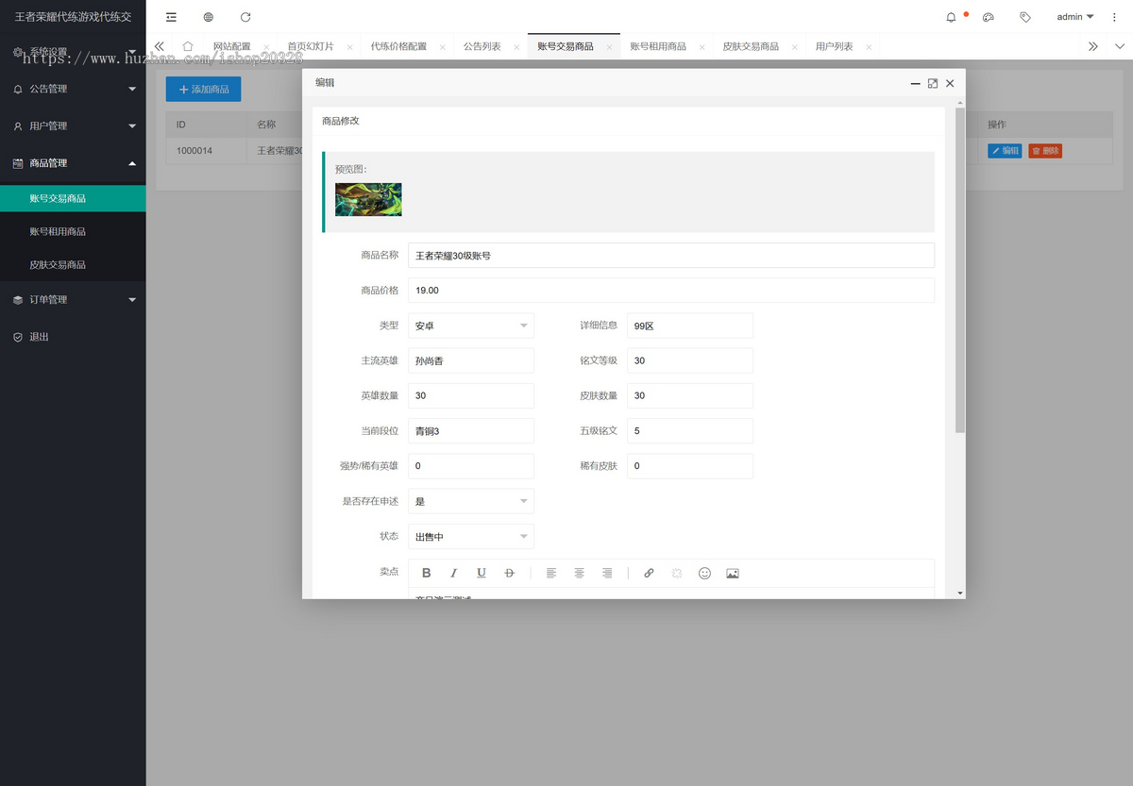
Task: Select 账号租用商品 in sidebar
Action: [x=73, y=231]
